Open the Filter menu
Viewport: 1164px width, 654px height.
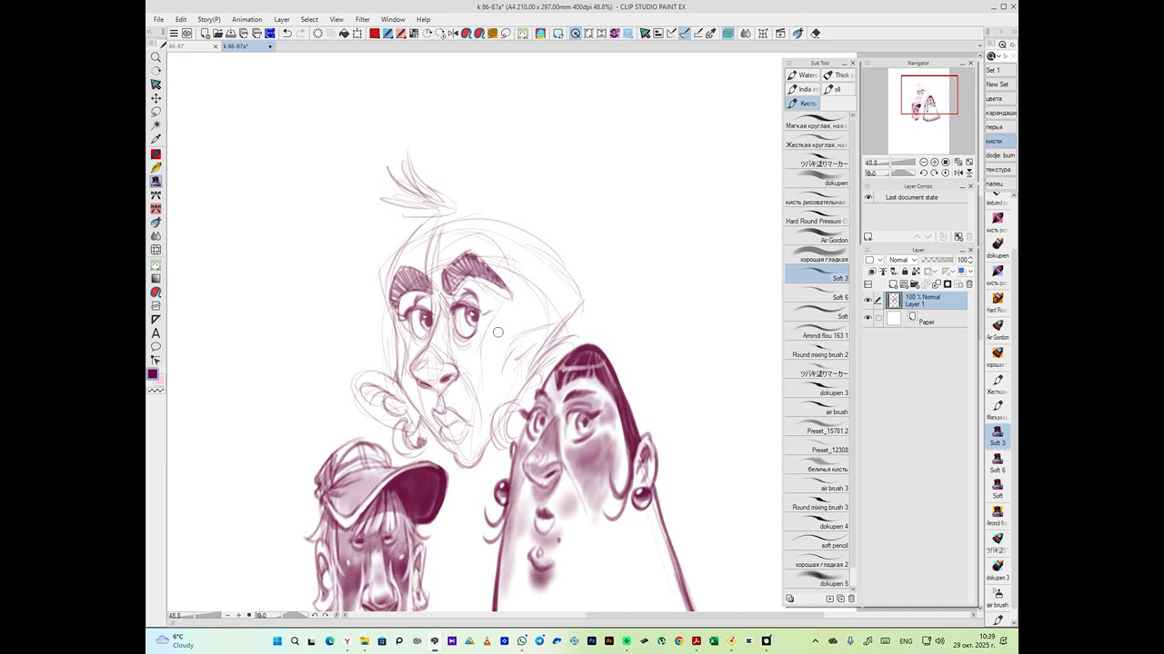(363, 19)
